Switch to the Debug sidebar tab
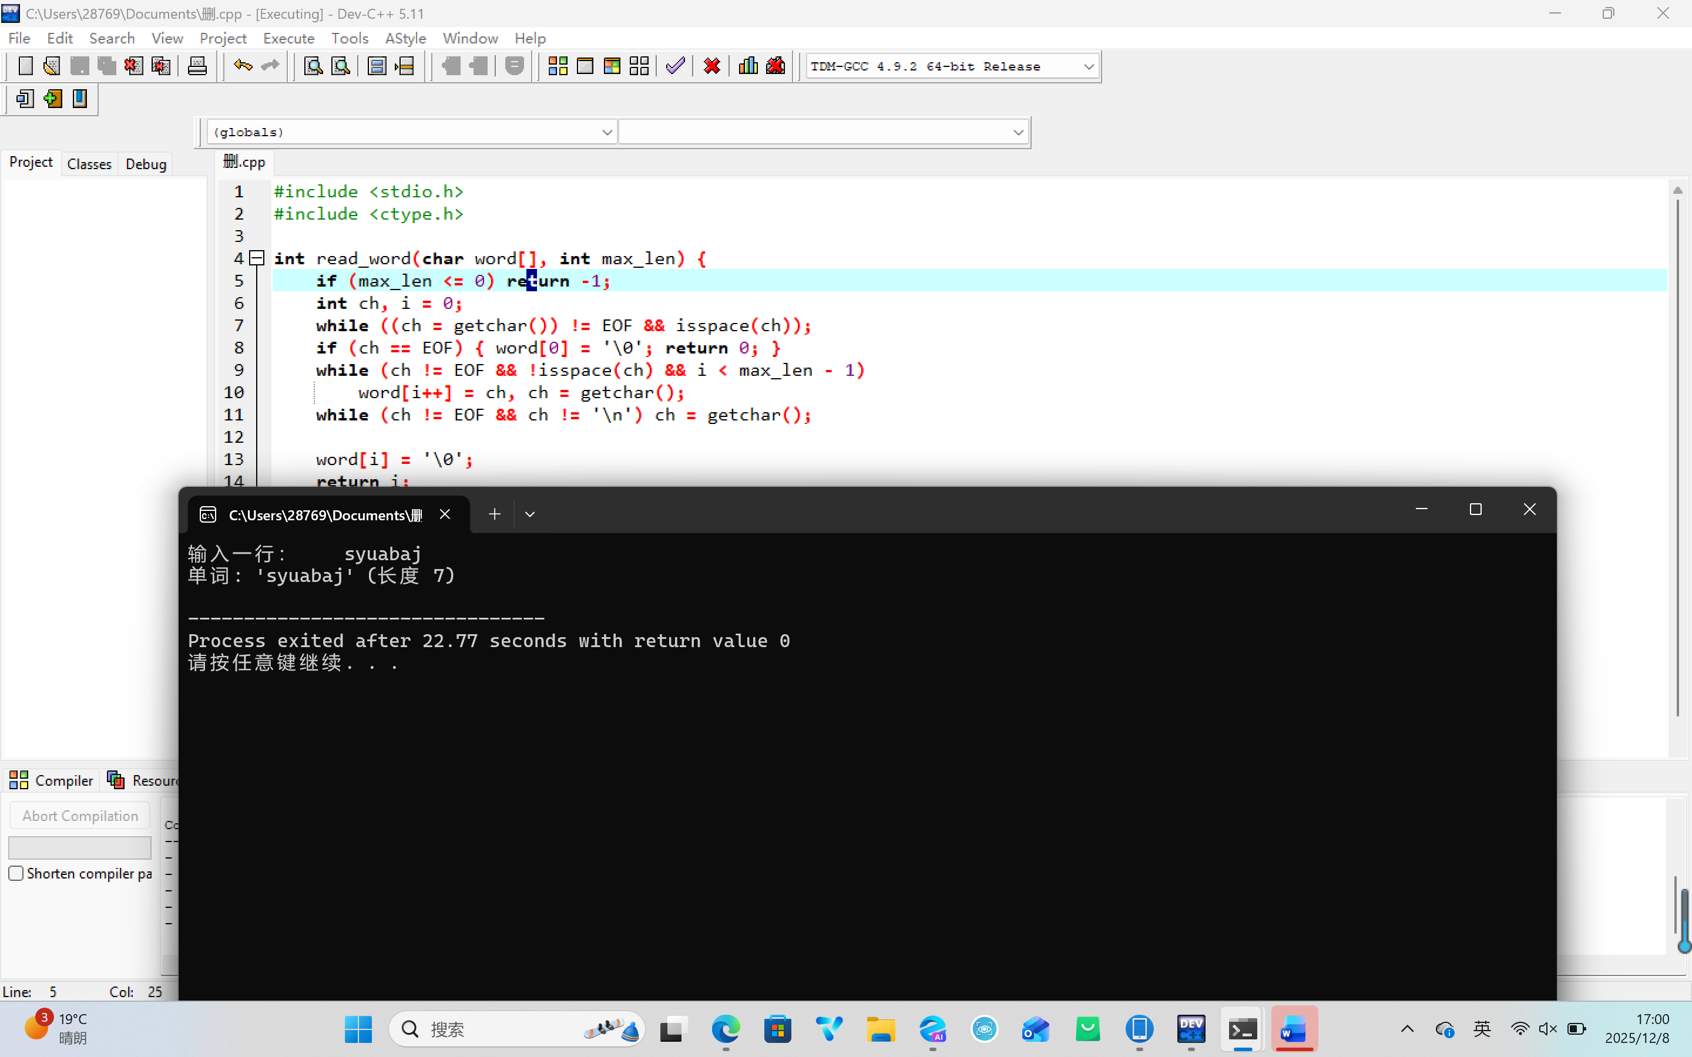Image resolution: width=1692 pixels, height=1057 pixels. tap(146, 164)
